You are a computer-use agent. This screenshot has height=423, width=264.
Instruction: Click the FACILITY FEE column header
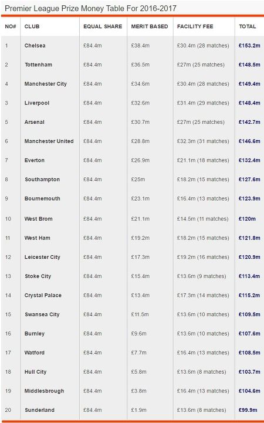195,26
